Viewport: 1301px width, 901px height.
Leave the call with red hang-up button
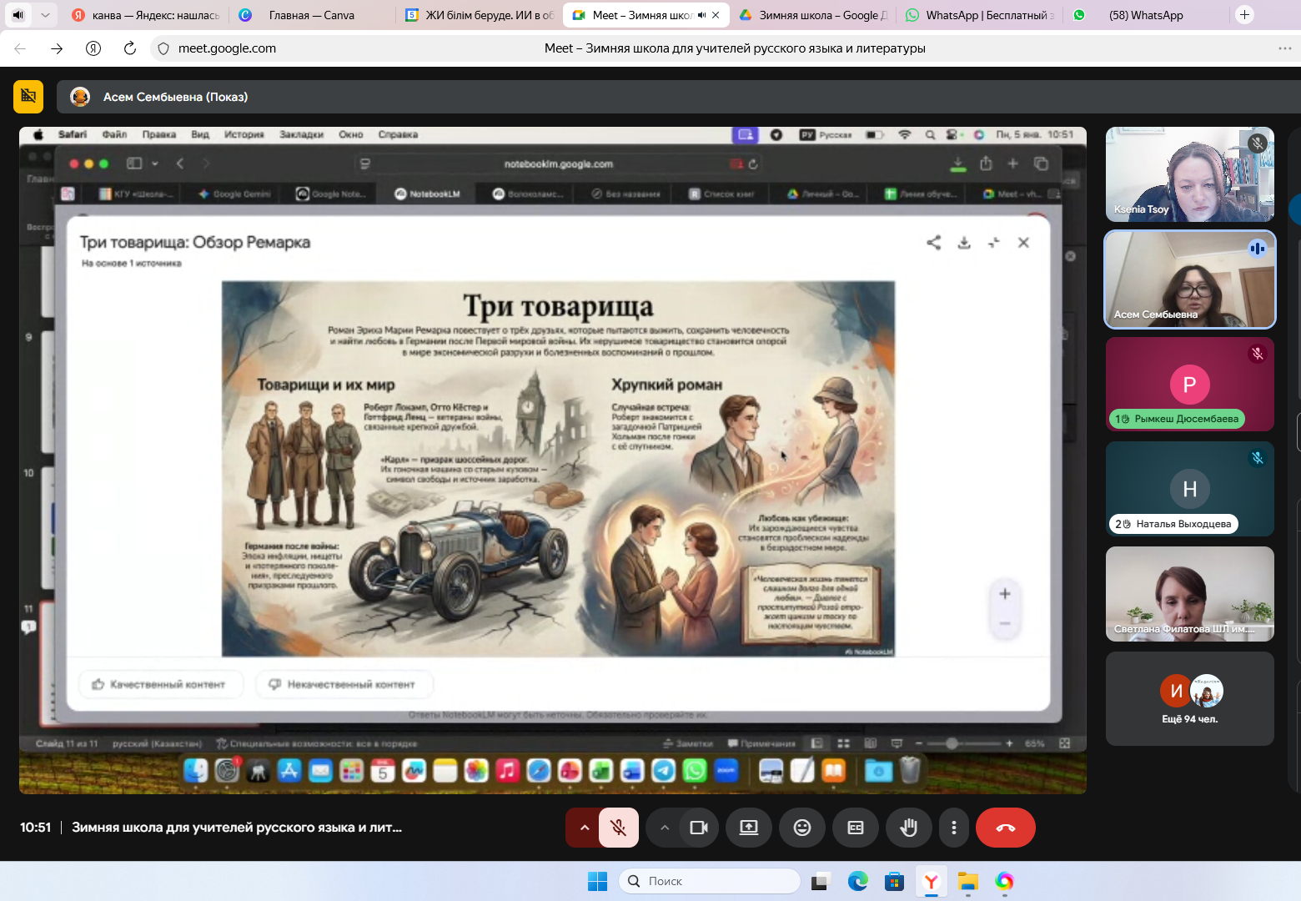(x=1005, y=828)
